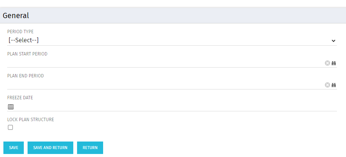The image size is (346, 157).
Task: Open the Freeze Date calendar picker
Action: pyautogui.click(x=11, y=107)
